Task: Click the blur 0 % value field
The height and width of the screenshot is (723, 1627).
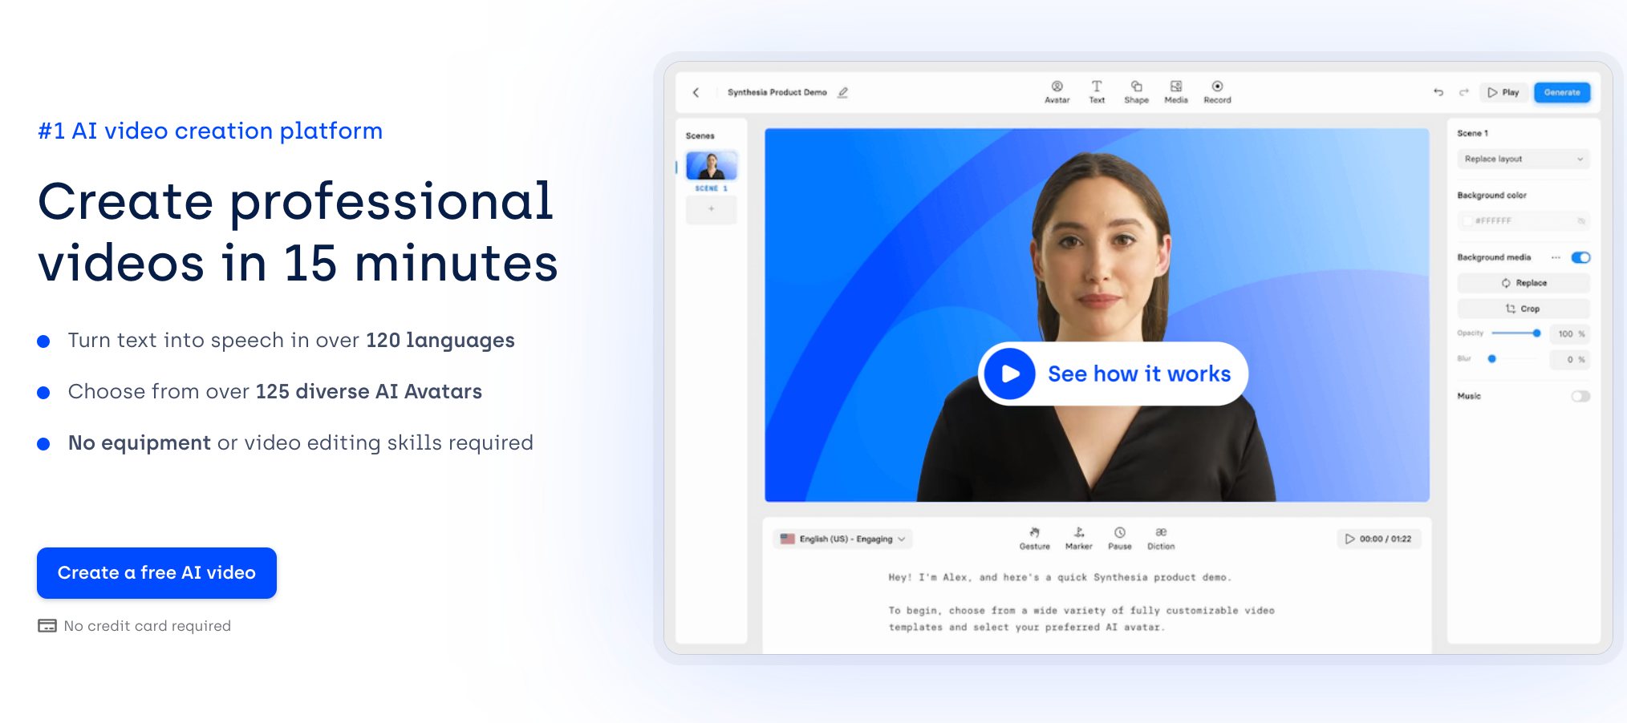Action: (1569, 359)
